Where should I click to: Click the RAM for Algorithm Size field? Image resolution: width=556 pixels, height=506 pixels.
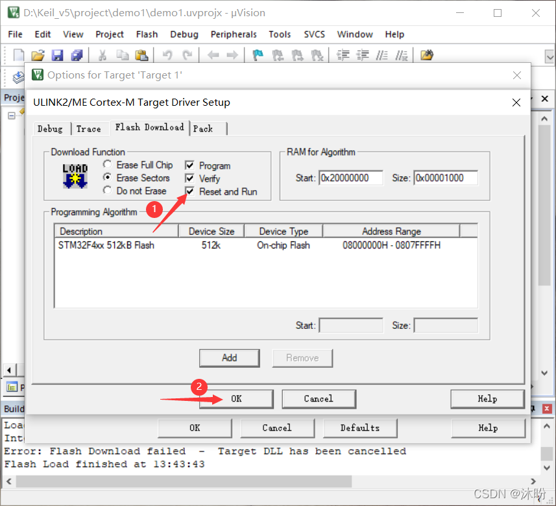446,178
